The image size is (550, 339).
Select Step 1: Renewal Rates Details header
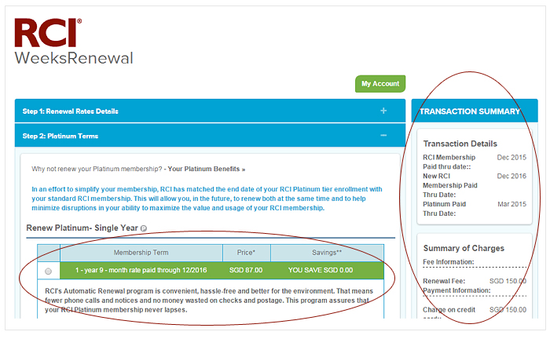pos(210,111)
